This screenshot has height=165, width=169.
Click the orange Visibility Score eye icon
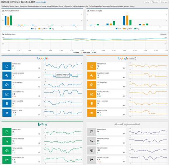92,113
